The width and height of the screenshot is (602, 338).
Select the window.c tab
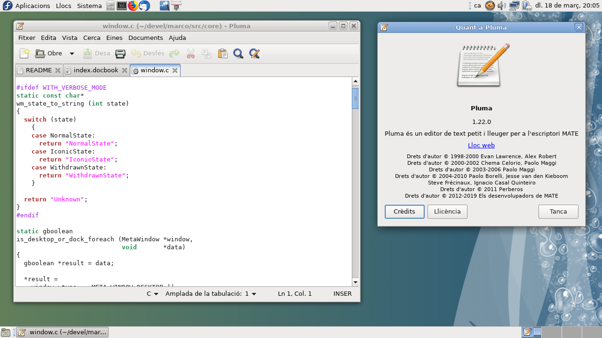(x=155, y=70)
